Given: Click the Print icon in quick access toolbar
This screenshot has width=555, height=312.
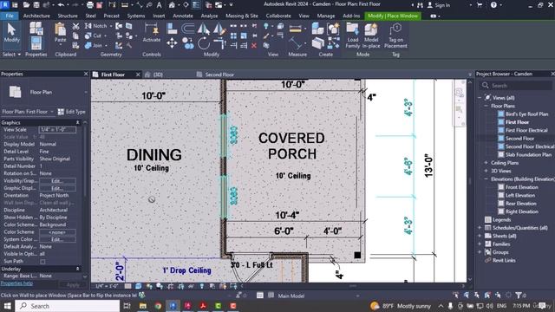Looking at the screenshot, I should 90,5.
